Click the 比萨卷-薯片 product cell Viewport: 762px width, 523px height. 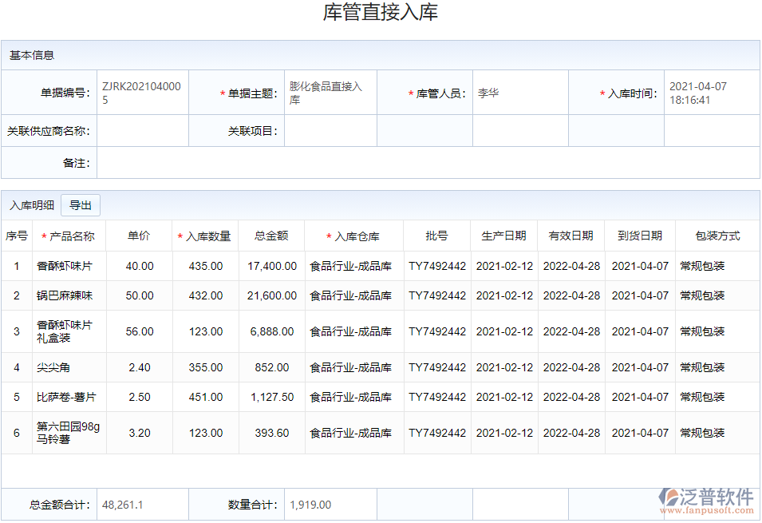(x=68, y=397)
